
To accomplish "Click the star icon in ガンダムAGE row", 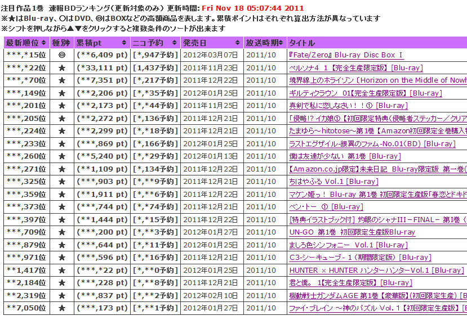I will 62,295.
